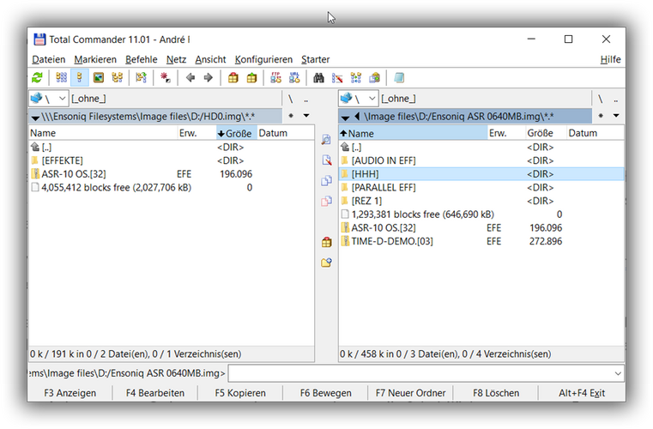Image resolution: width=653 pixels, height=429 pixels.
Task: Open right panel favorites star button
Action: 601,116
